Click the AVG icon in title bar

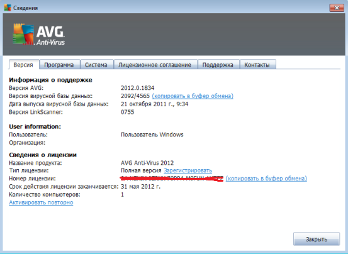click(8, 8)
